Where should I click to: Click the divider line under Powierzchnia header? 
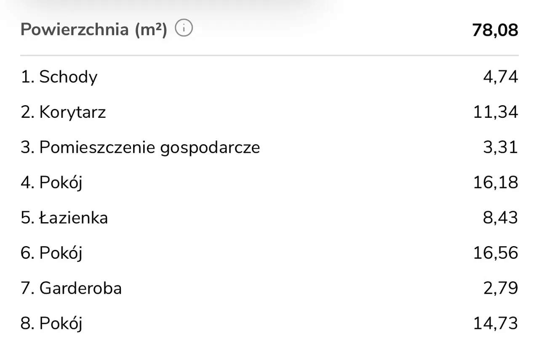[x=269, y=55]
